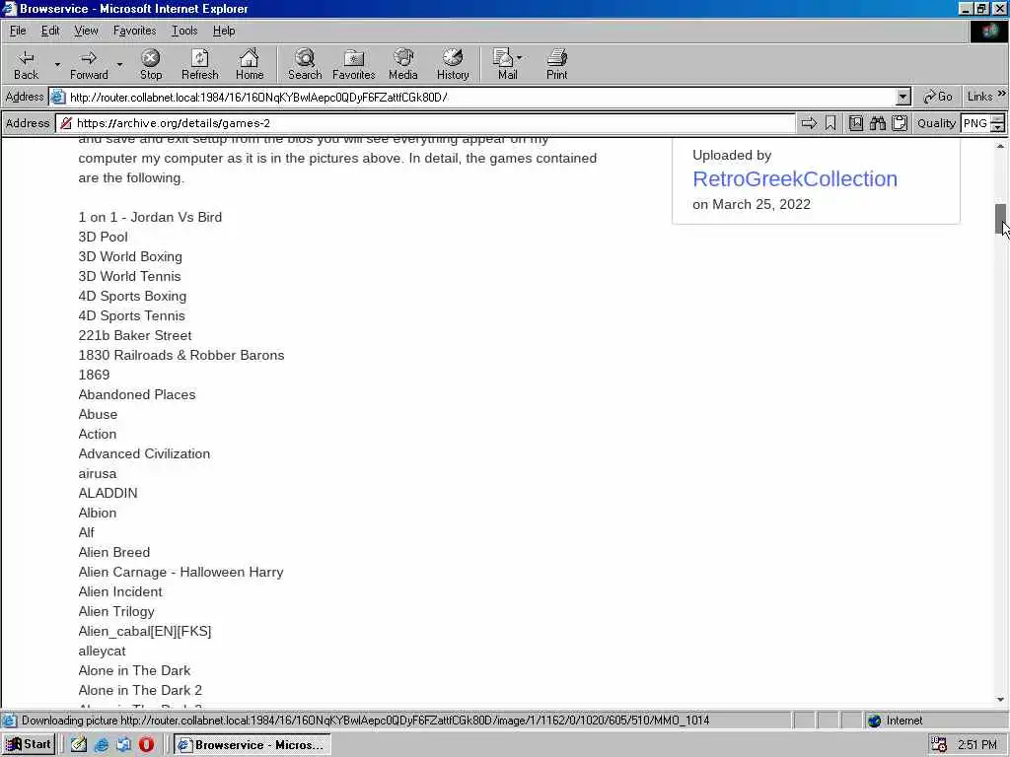Screen dimensions: 1010x757
Task: Click the 'on March 25, 2022' upload date
Action: (751, 204)
